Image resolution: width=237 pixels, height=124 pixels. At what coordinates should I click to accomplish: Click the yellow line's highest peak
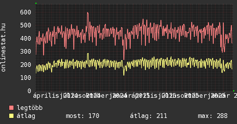(x=88, y=54)
